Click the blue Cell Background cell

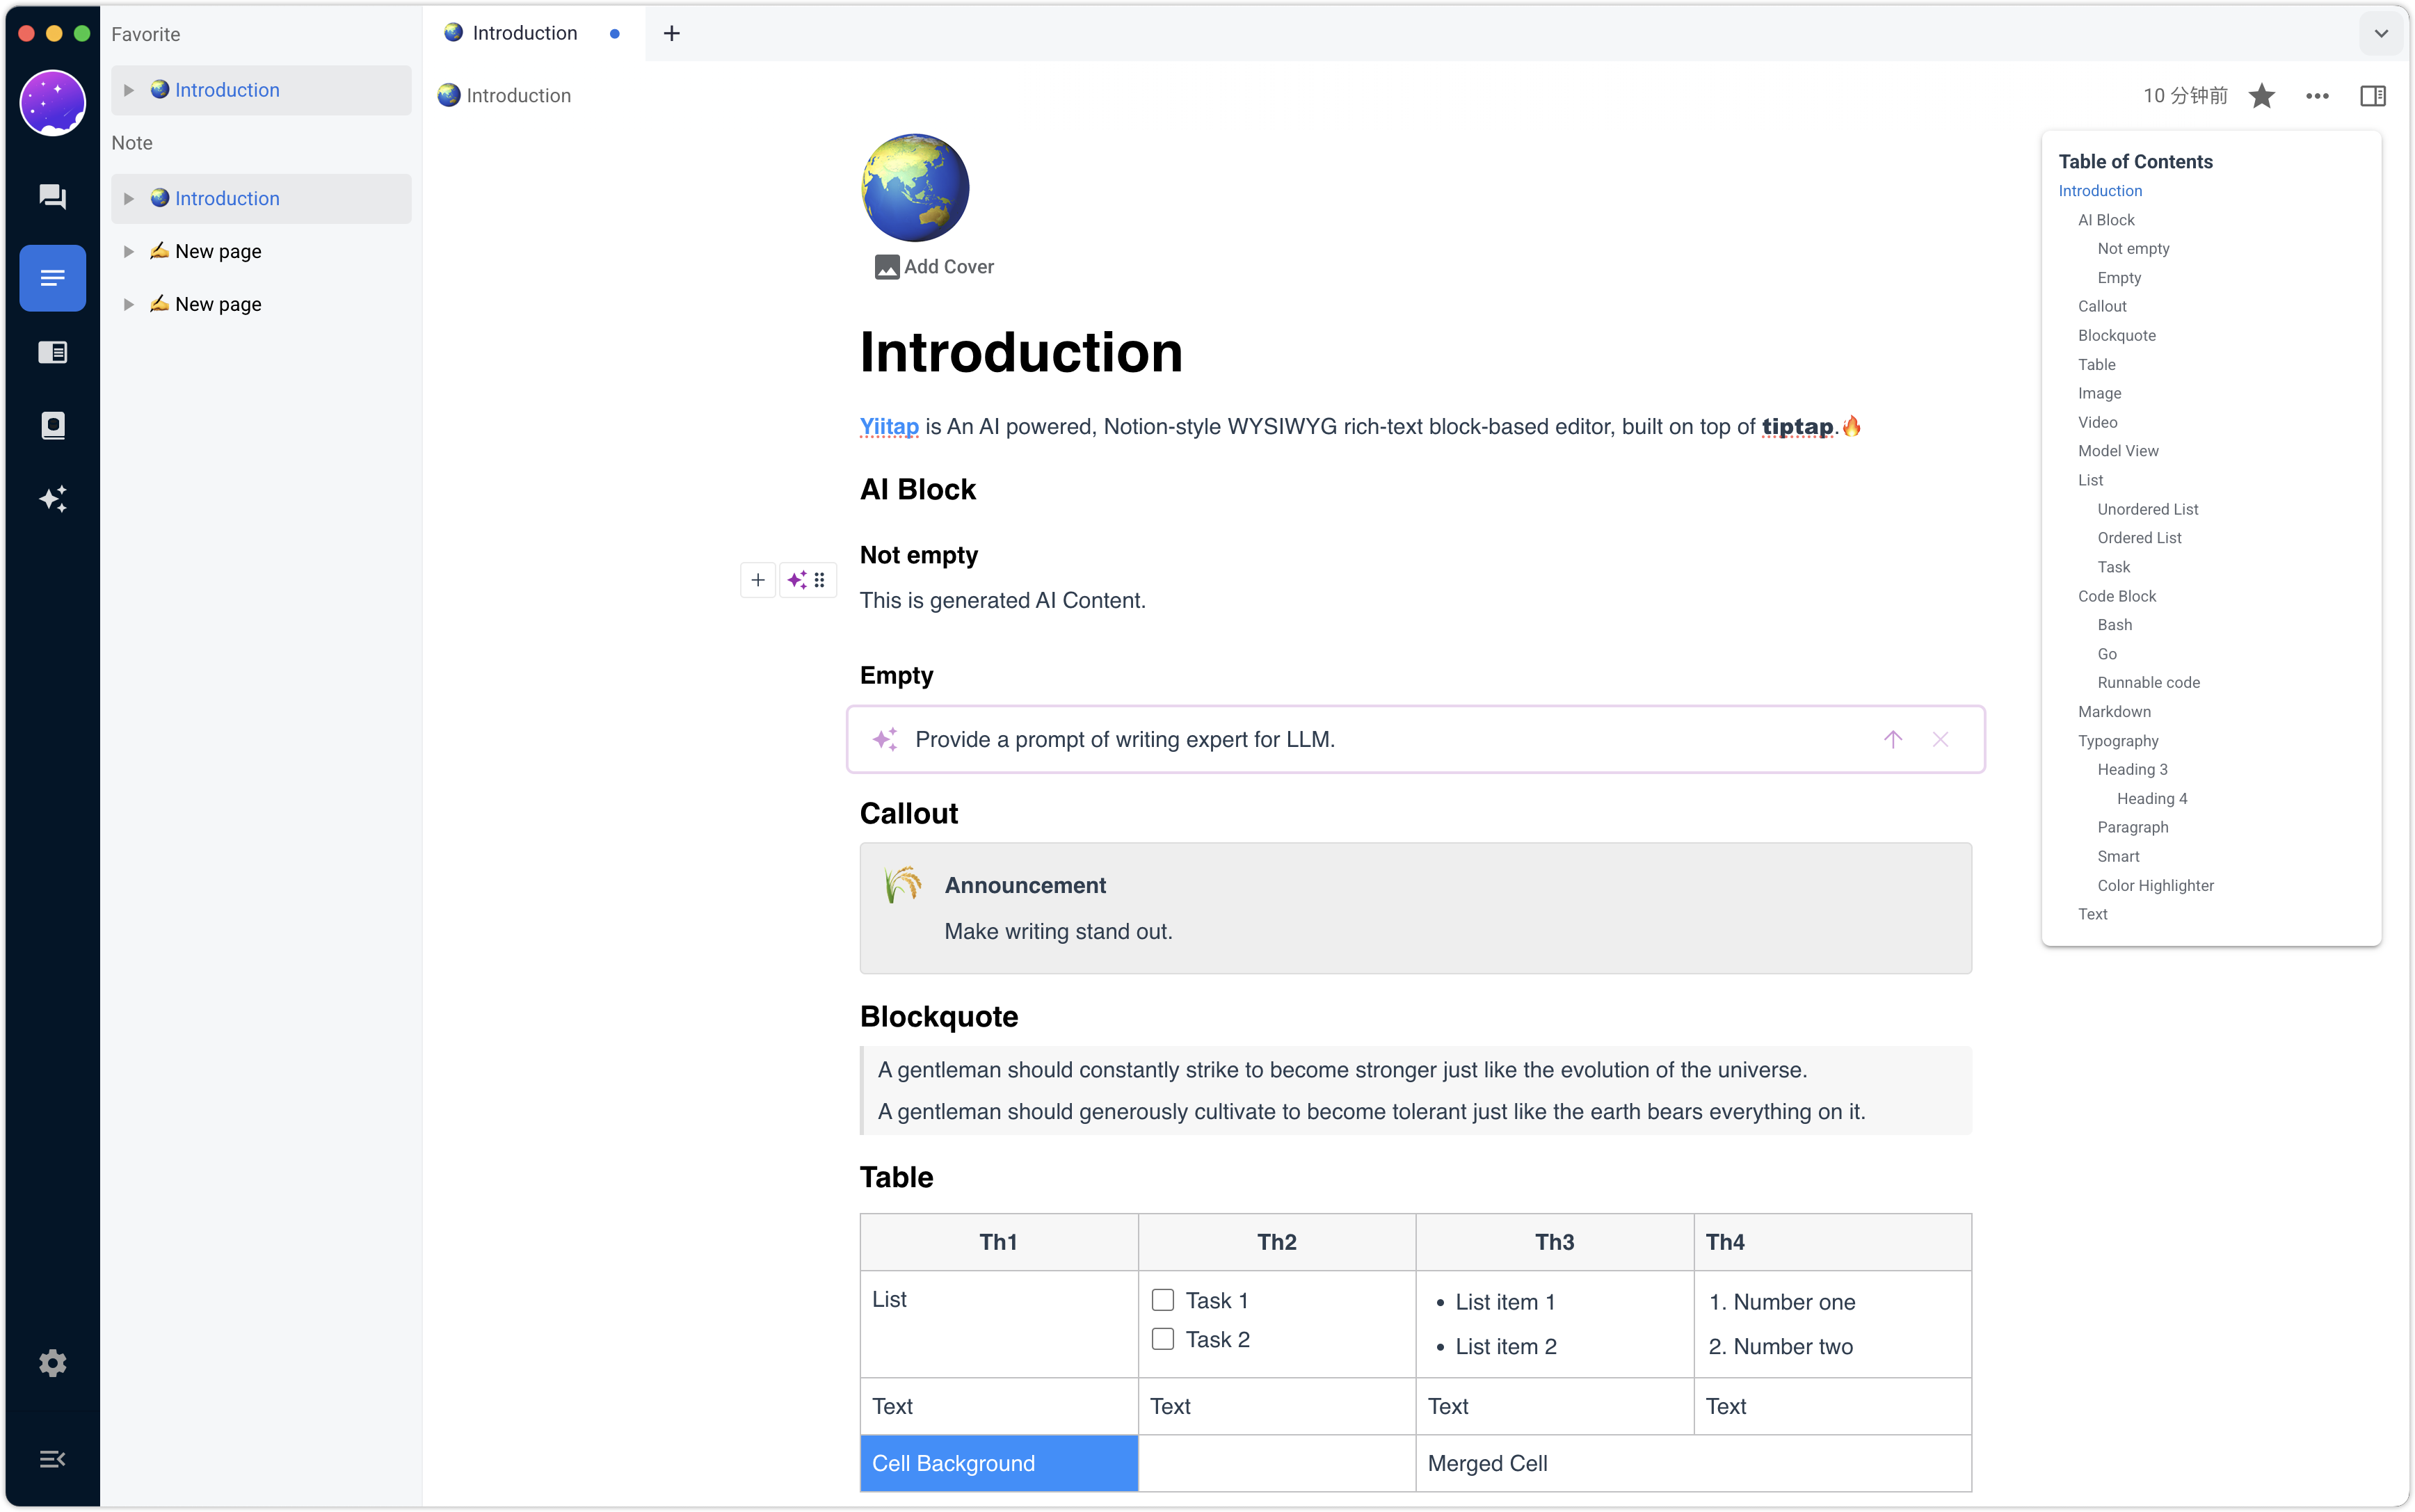coord(998,1463)
